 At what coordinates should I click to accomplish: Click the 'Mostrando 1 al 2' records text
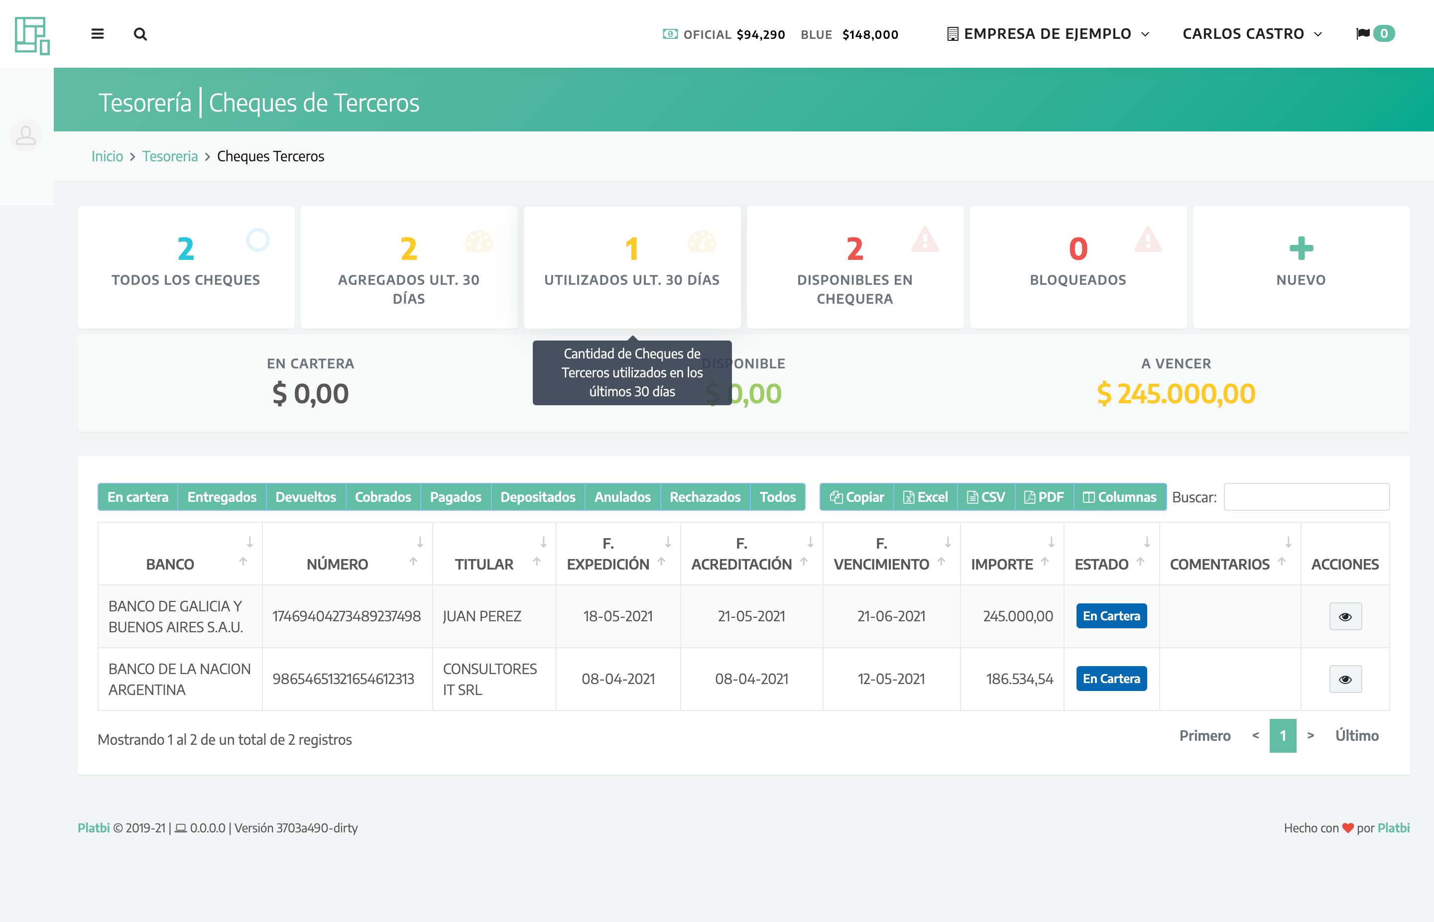(x=225, y=740)
